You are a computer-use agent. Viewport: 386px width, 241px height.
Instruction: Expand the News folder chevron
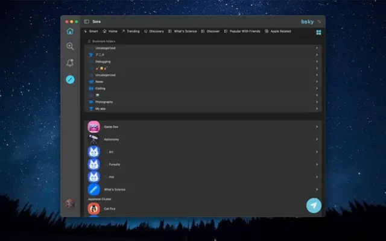click(317, 82)
